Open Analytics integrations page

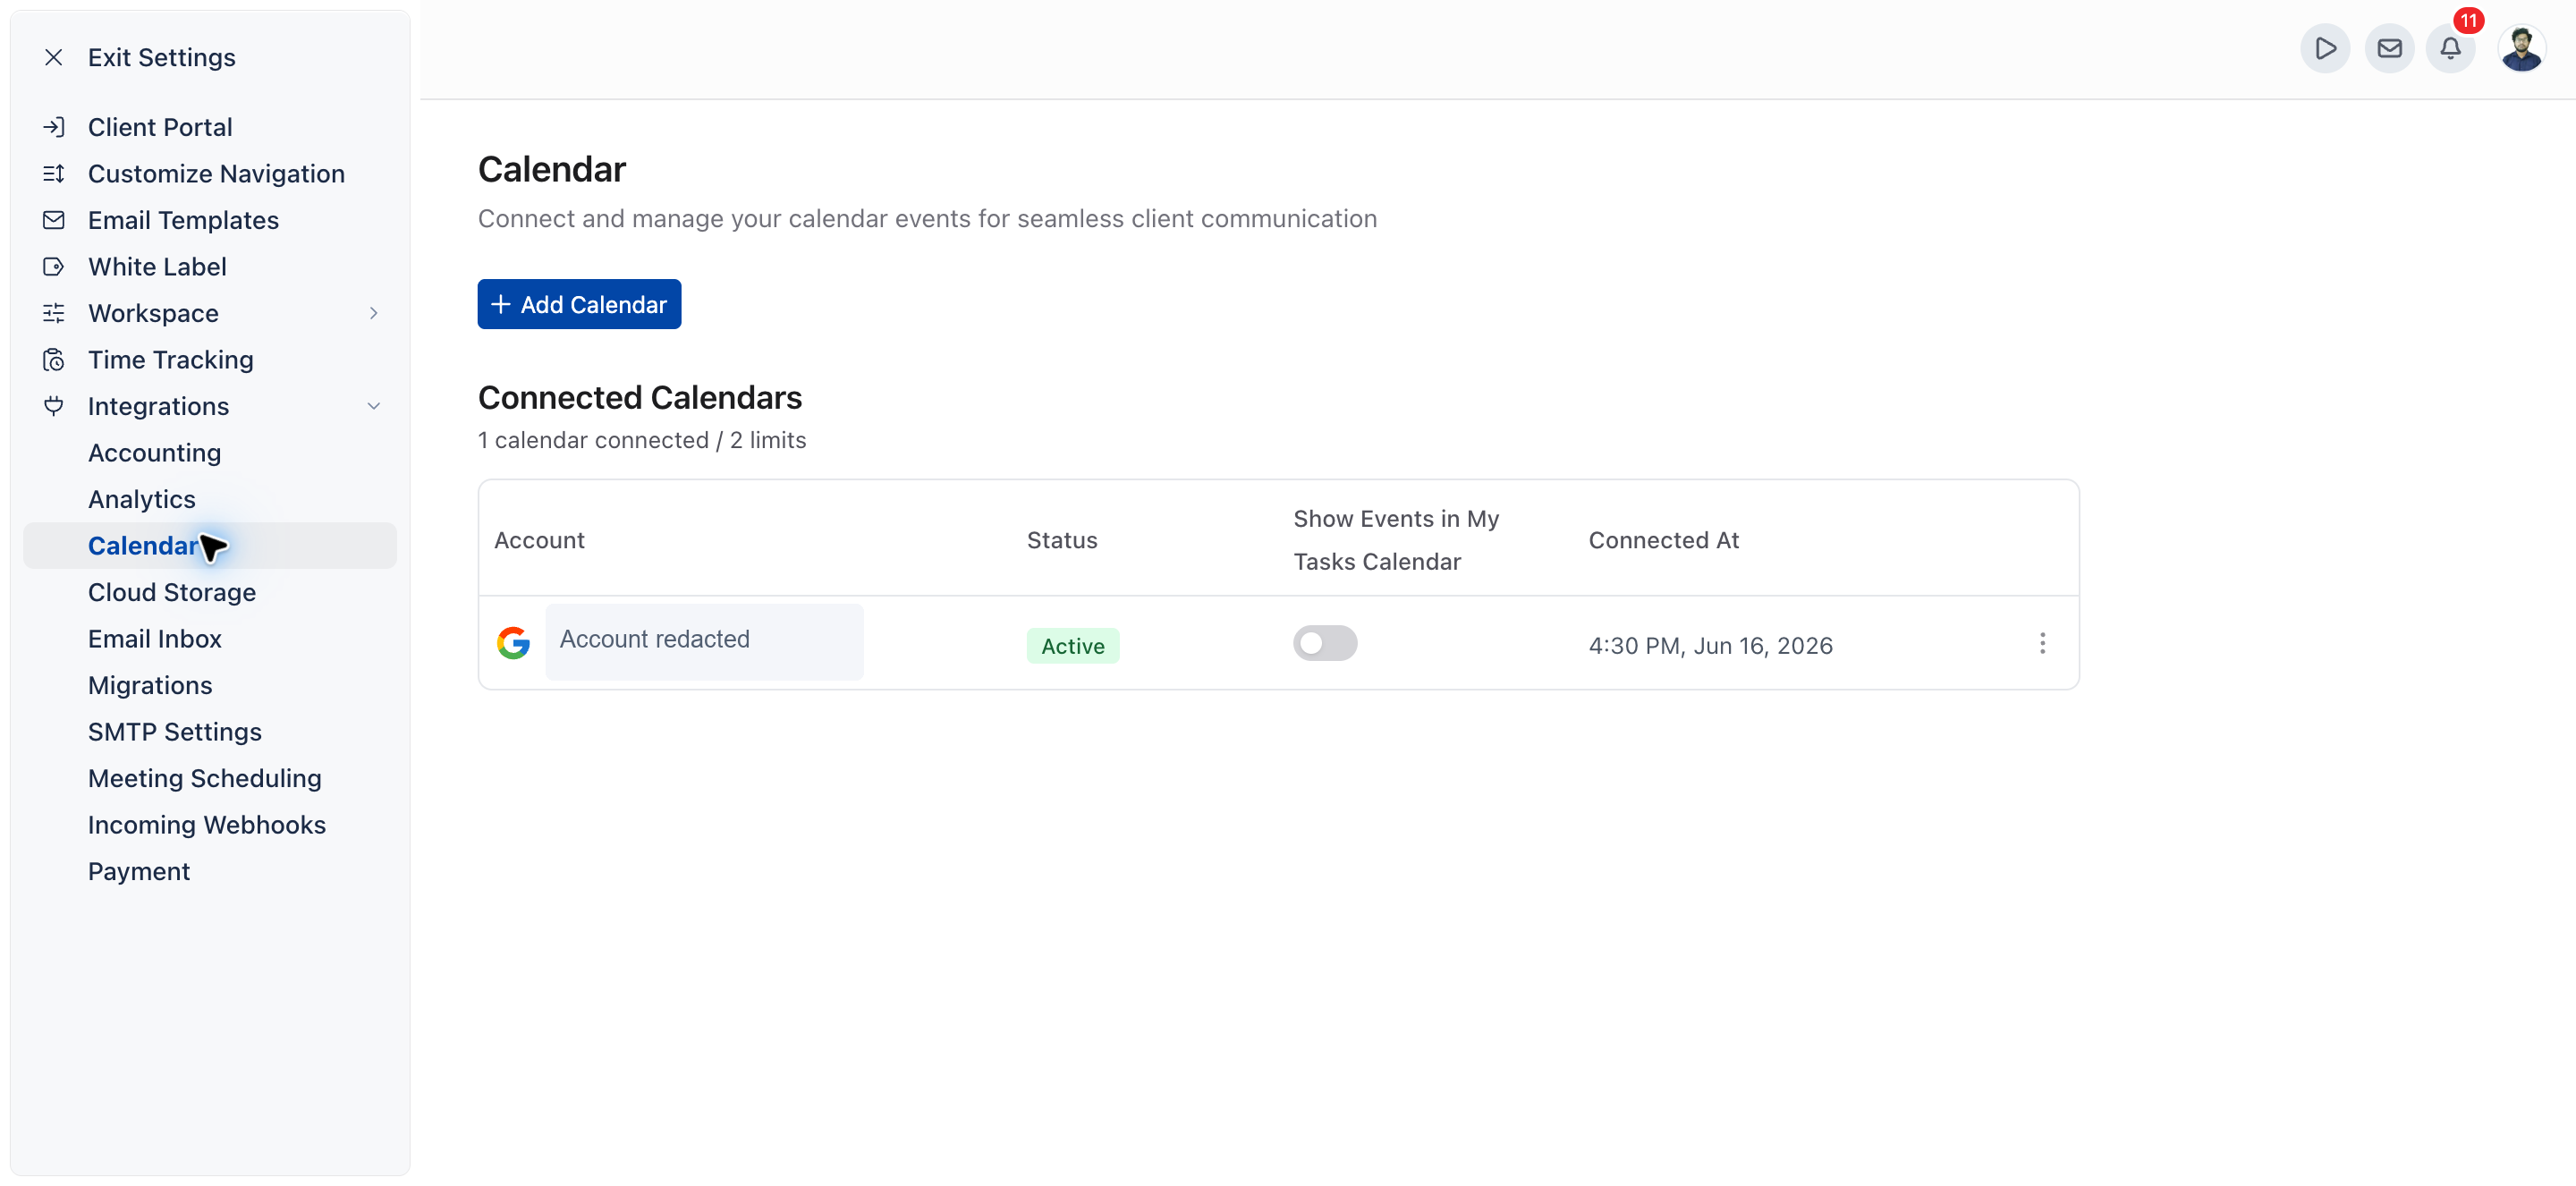tap(142, 499)
